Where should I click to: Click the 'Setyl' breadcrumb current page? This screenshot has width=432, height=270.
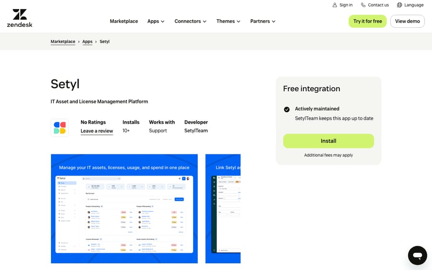click(x=105, y=42)
